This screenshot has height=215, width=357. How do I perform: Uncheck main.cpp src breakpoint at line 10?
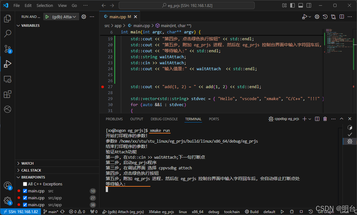click(x=25, y=191)
